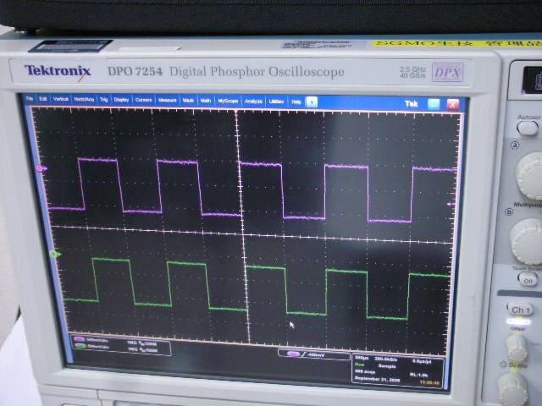
Task: Open the Analyze menu
Action: click(253, 101)
